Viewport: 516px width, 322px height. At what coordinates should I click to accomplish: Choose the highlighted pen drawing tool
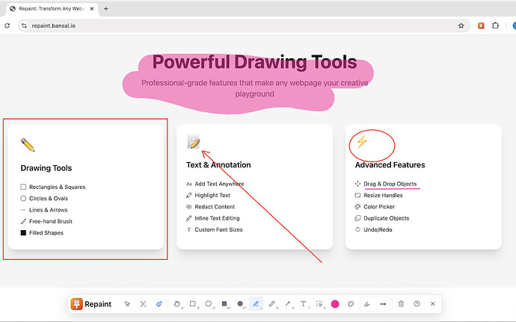[x=256, y=304]
